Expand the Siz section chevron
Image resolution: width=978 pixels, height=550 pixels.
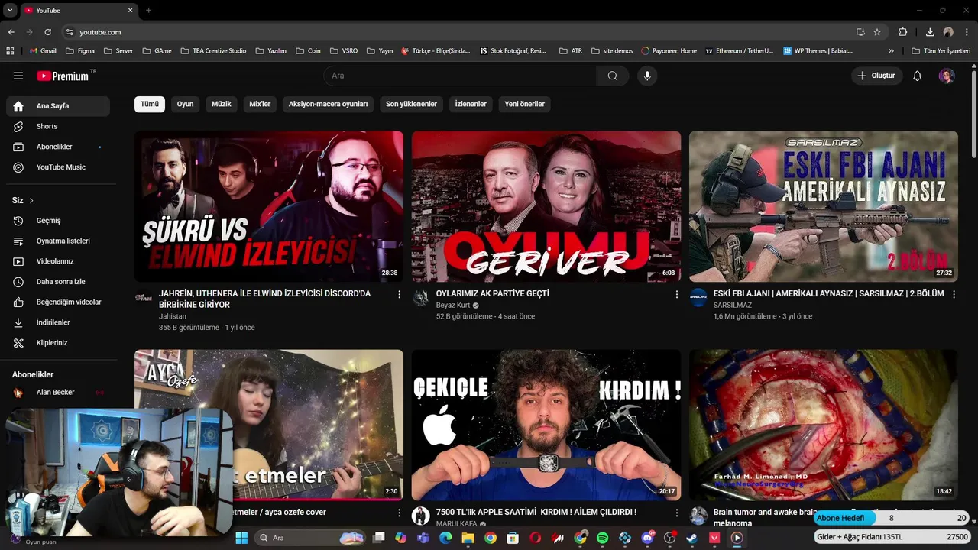click(31, 201)
